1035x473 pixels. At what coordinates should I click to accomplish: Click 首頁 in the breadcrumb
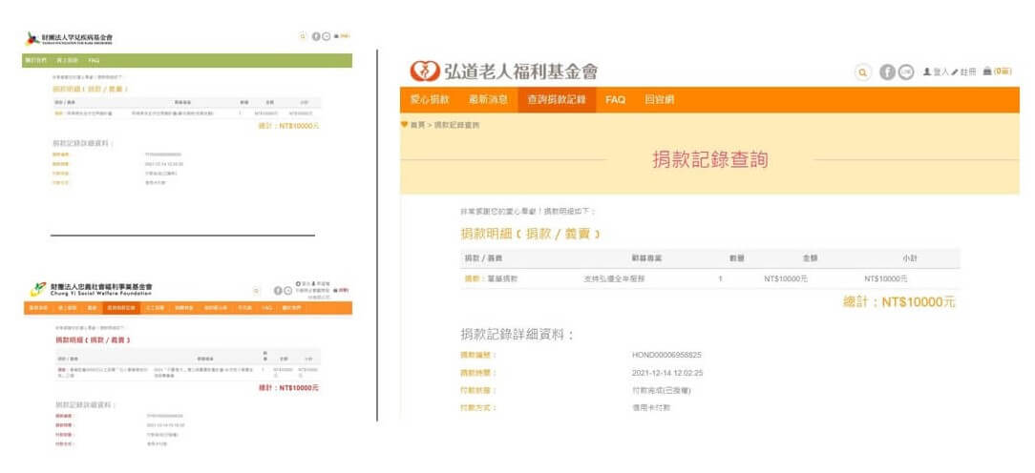[x=417, y=125]
